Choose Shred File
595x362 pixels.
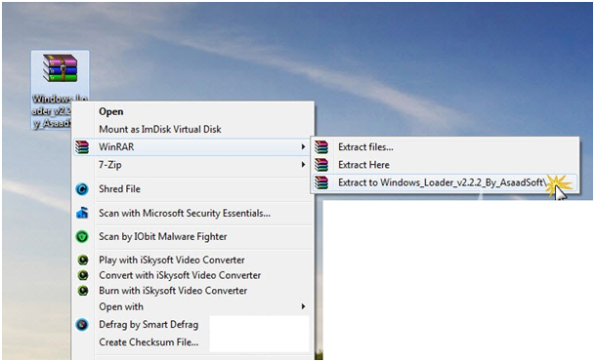tap(119, 188)
